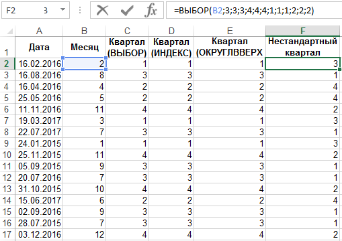Select cell E6 in ОКРУГЛВВЕРХ column
The width and height of the screenshot is (342, 241).
[230, 109]
